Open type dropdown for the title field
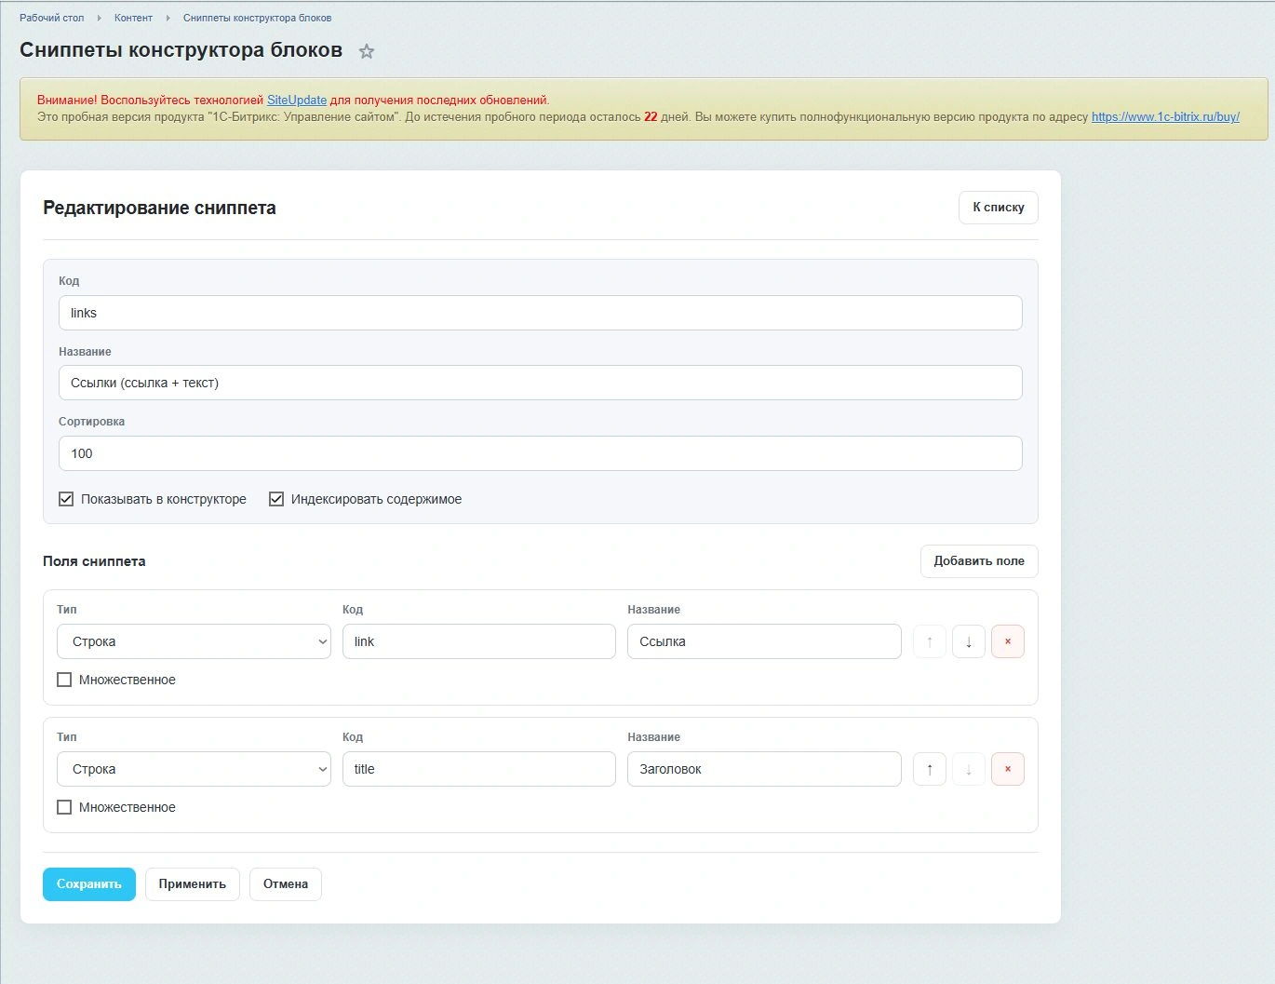 (x=195, y=769)
